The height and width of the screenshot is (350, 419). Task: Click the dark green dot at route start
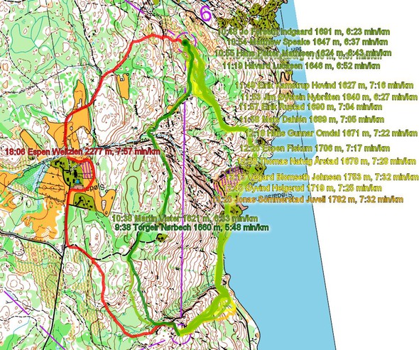click(185, 42)
